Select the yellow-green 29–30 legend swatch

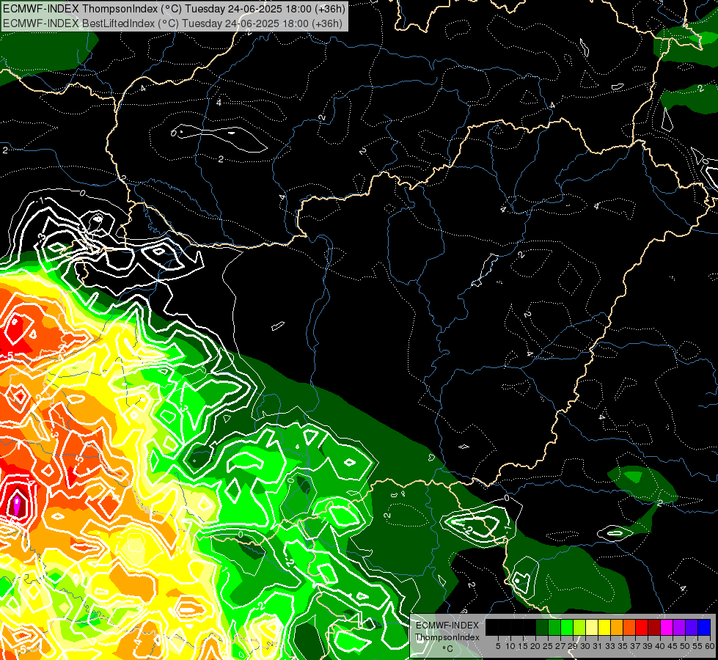(579, 627)
